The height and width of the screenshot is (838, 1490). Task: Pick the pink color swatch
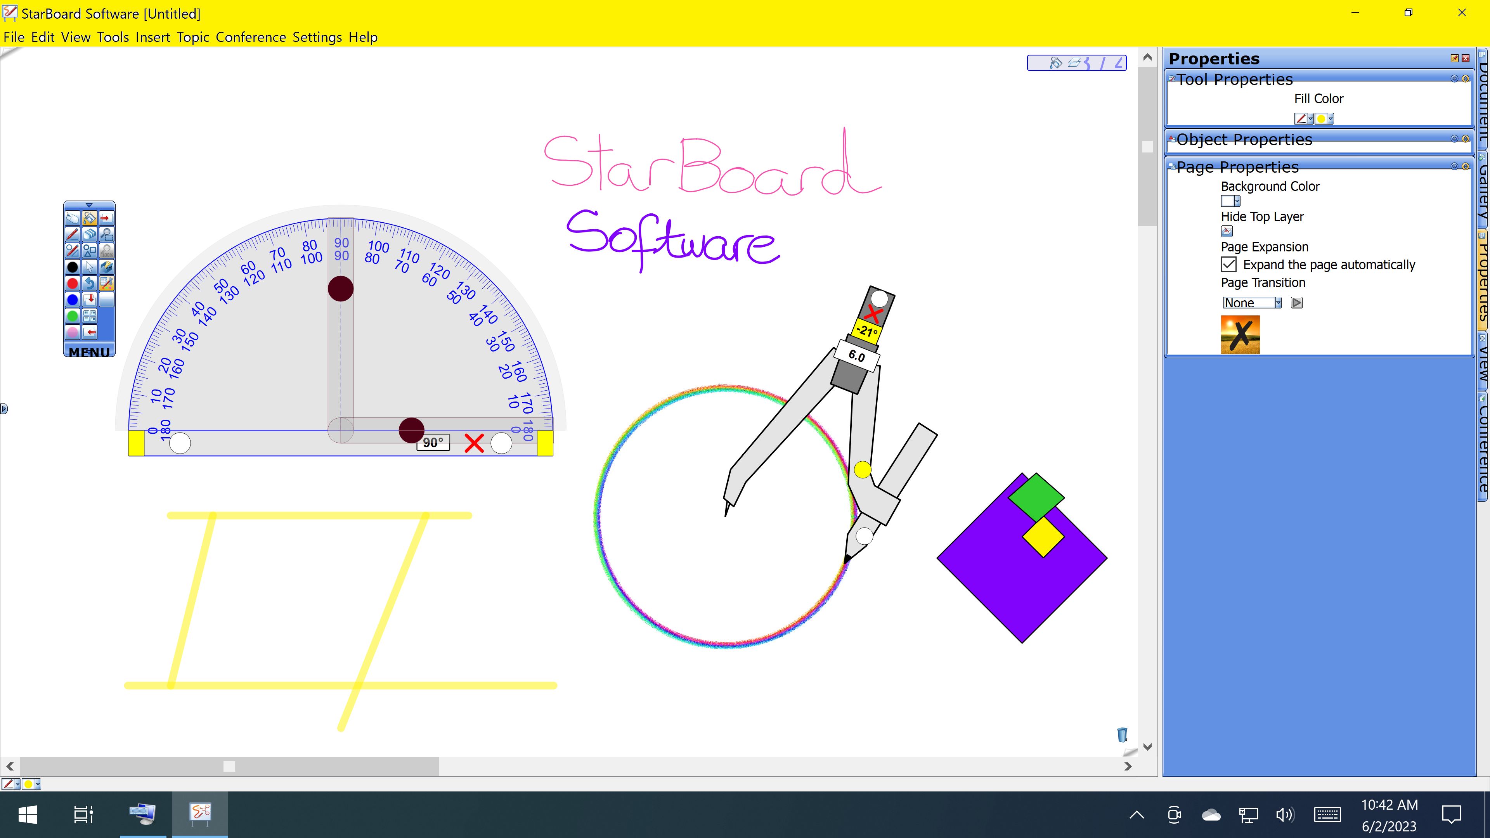click(x=72, y=332)
